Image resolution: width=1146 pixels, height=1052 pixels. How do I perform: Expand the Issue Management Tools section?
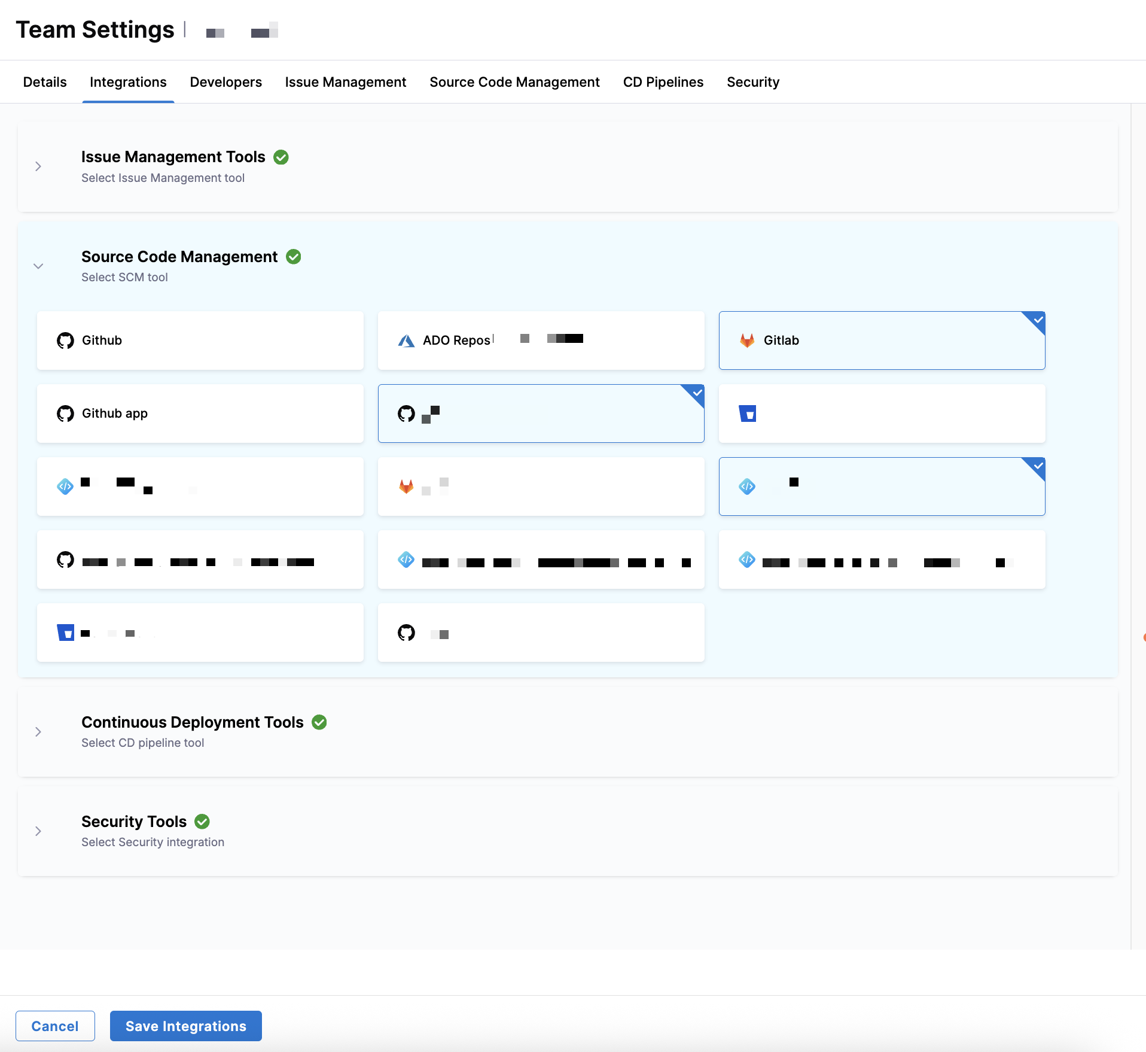38,166
